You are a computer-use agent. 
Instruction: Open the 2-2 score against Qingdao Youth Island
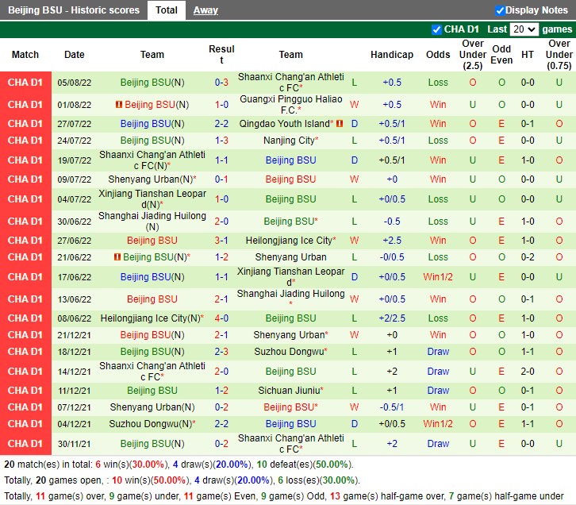[221, 124]
